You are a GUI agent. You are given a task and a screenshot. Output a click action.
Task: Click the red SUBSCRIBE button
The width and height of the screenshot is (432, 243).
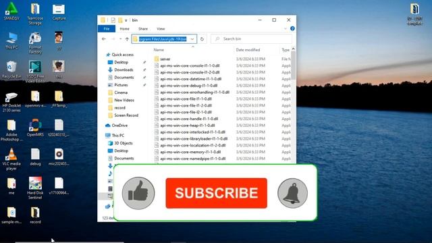[216, 193]
